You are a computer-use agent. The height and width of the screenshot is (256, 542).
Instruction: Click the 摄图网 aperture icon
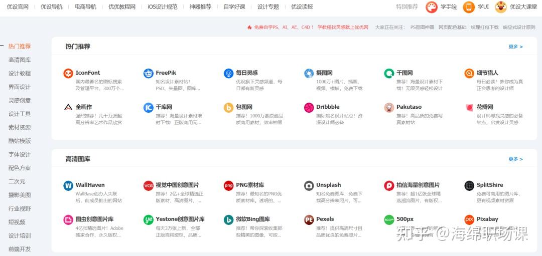(x=309, y=73)
